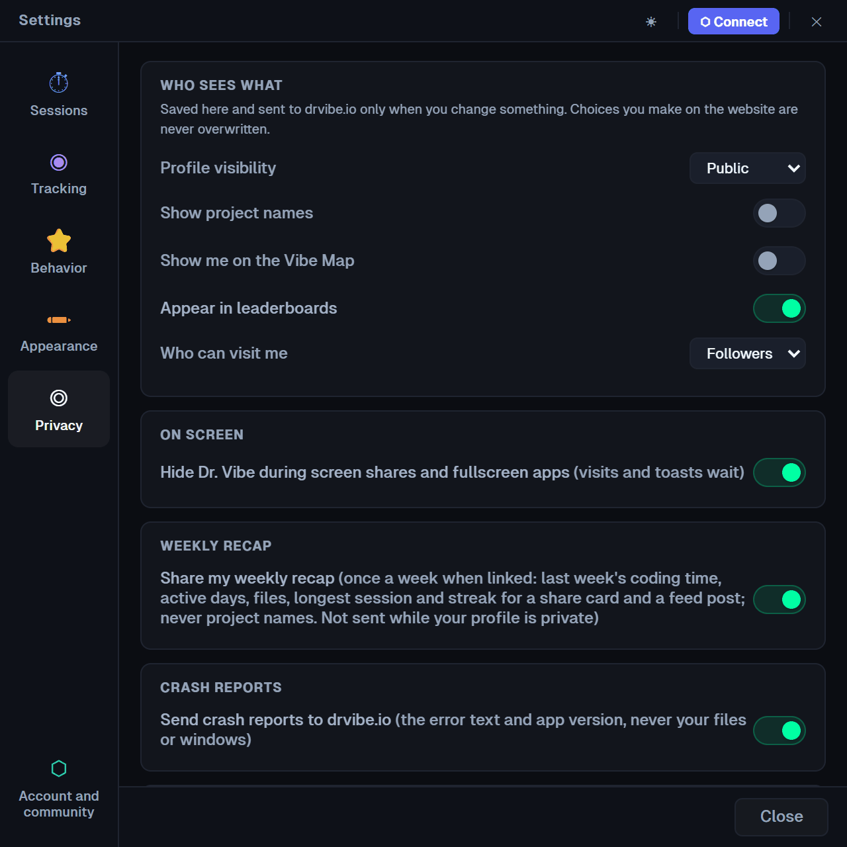Screen dimensions: 847x847
Task: Click the 'Who can visit me' label
Action: coord(224,353)
